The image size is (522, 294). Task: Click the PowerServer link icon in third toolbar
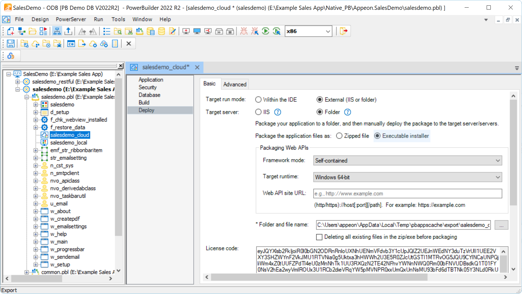point(11,56)
